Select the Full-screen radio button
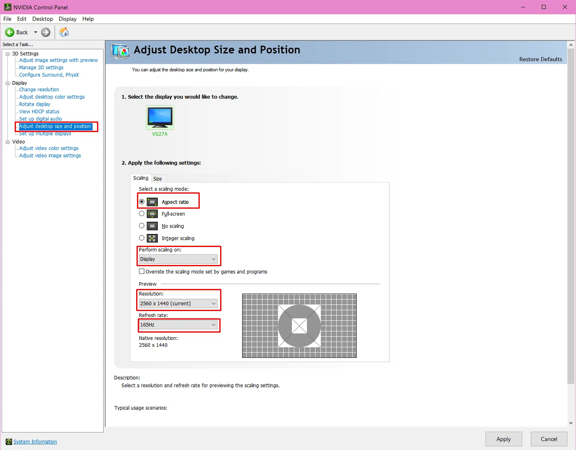Image resolution: width=576 pixels, height=450 pixels. [141, 214]
